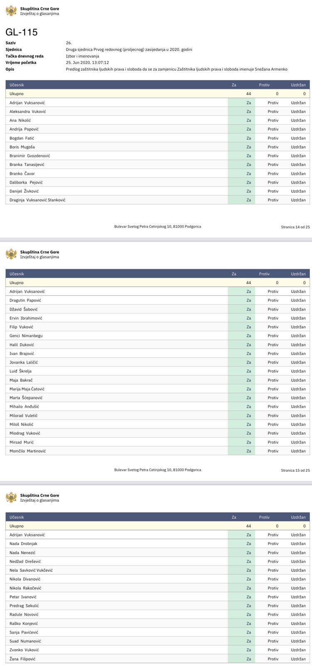The image size is (312, 665).
Task: Select the Ukupno total row on first page
Action: click(158, 94)
